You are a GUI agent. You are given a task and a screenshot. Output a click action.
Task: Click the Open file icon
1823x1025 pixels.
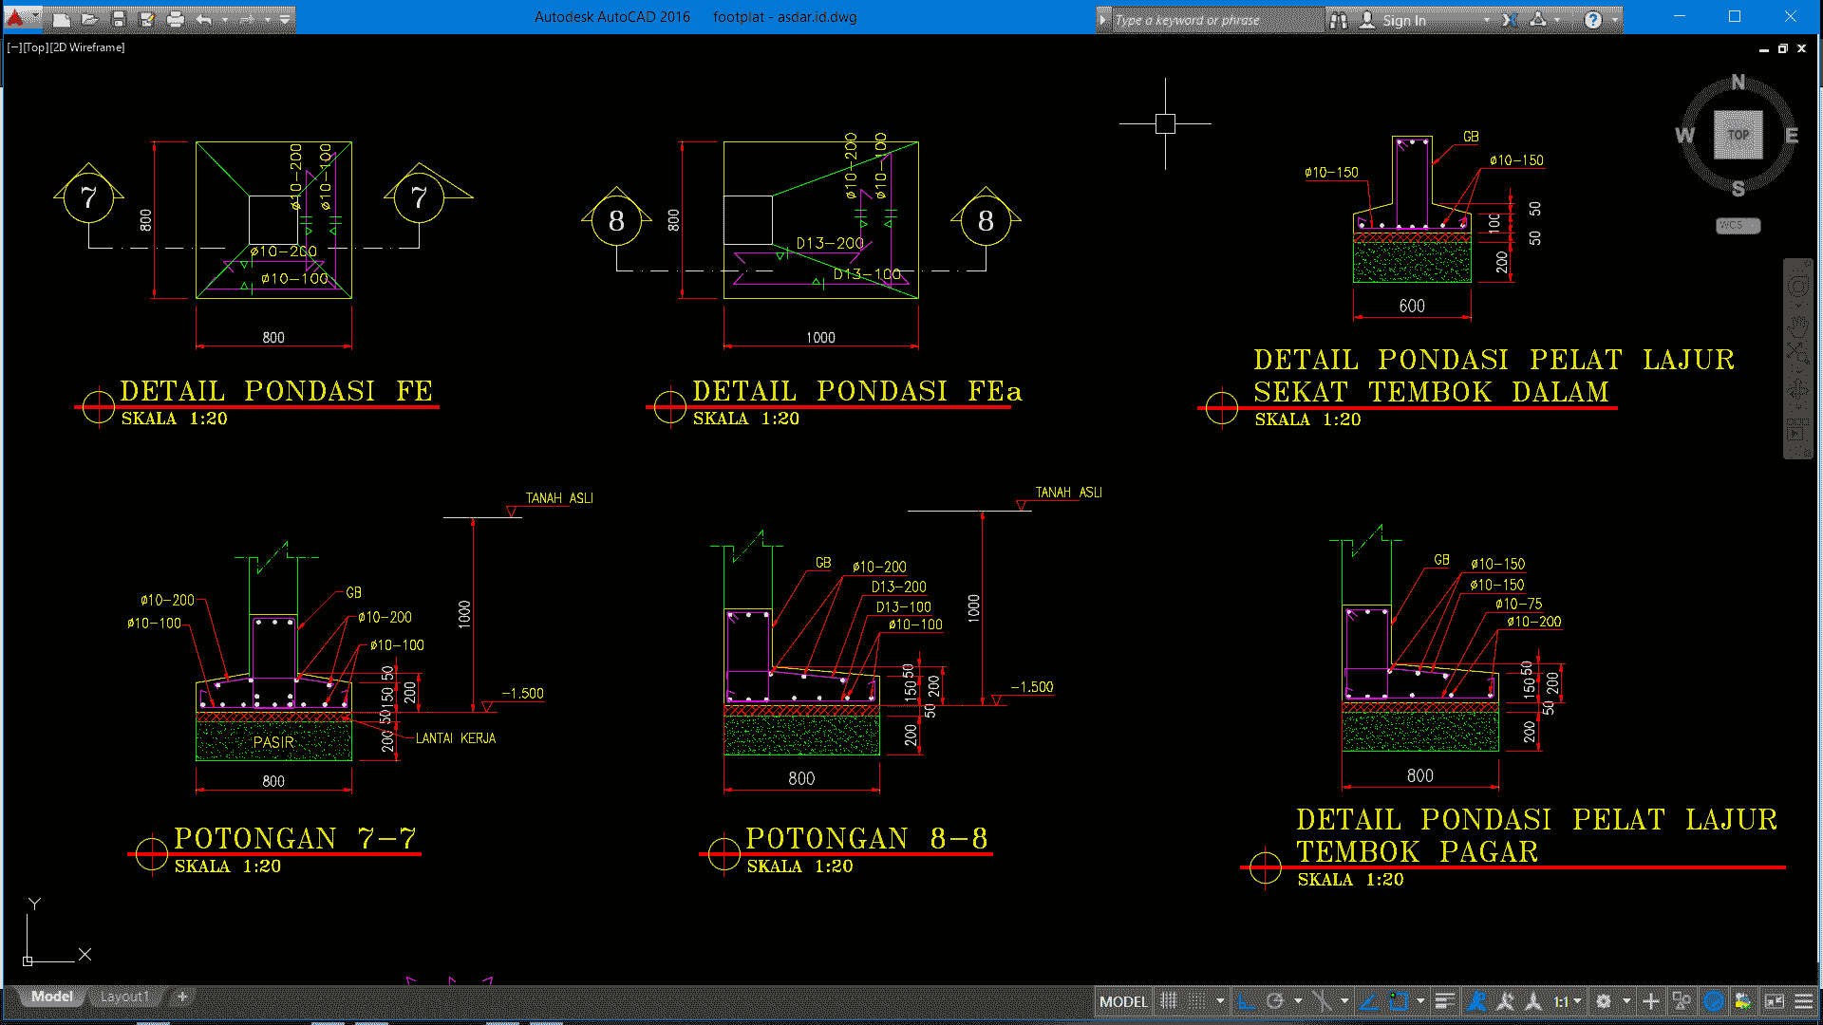tap(89, 19)
